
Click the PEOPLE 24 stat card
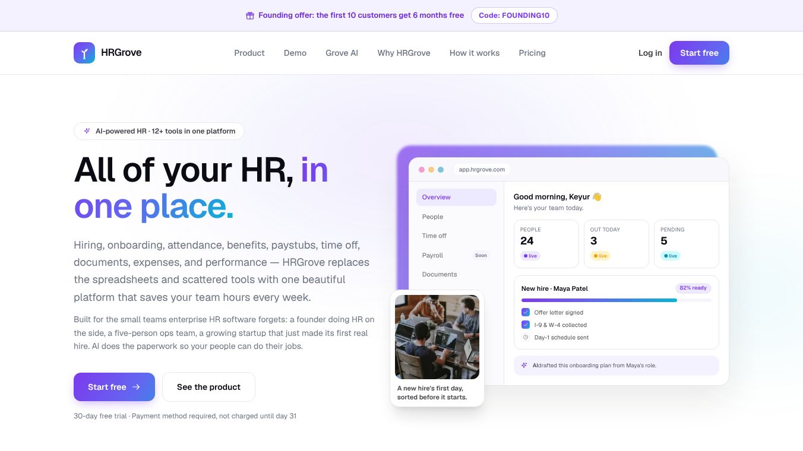546,244
